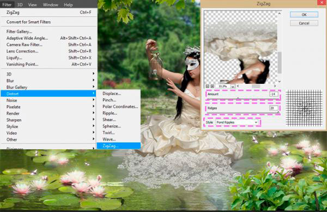Choose Twirl from Distort submenu

pyautogui.click(x=119, y=132)
